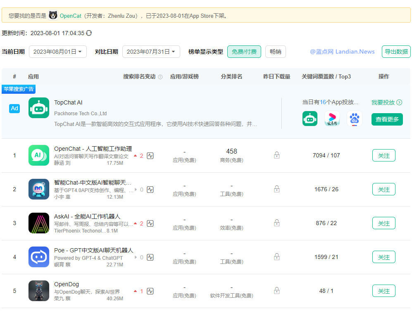This screenshot has width=412, height=311.
Task: Open the OpenDog app title
Action: (x=67, y=284)
